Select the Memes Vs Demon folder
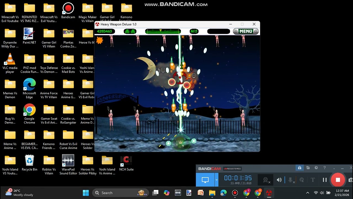Image resolution: width=353 pixels, height=199 pixels. 10,89
